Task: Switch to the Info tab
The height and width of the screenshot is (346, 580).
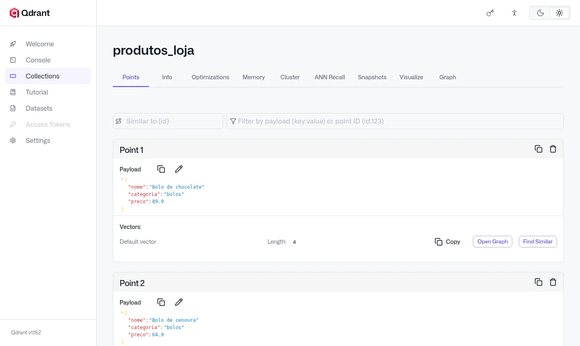Action: click(167, 77)
